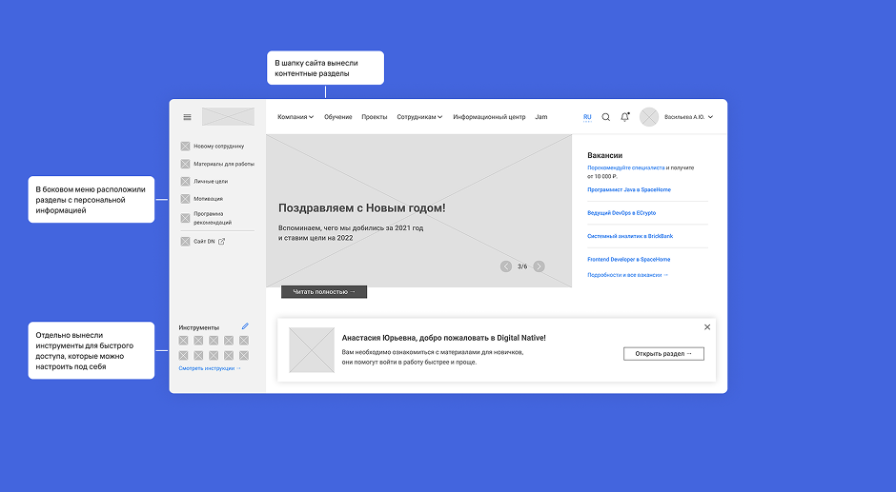Open the hamburger menu icon
Screen dimensions: 896x492
tap(187, 117)
